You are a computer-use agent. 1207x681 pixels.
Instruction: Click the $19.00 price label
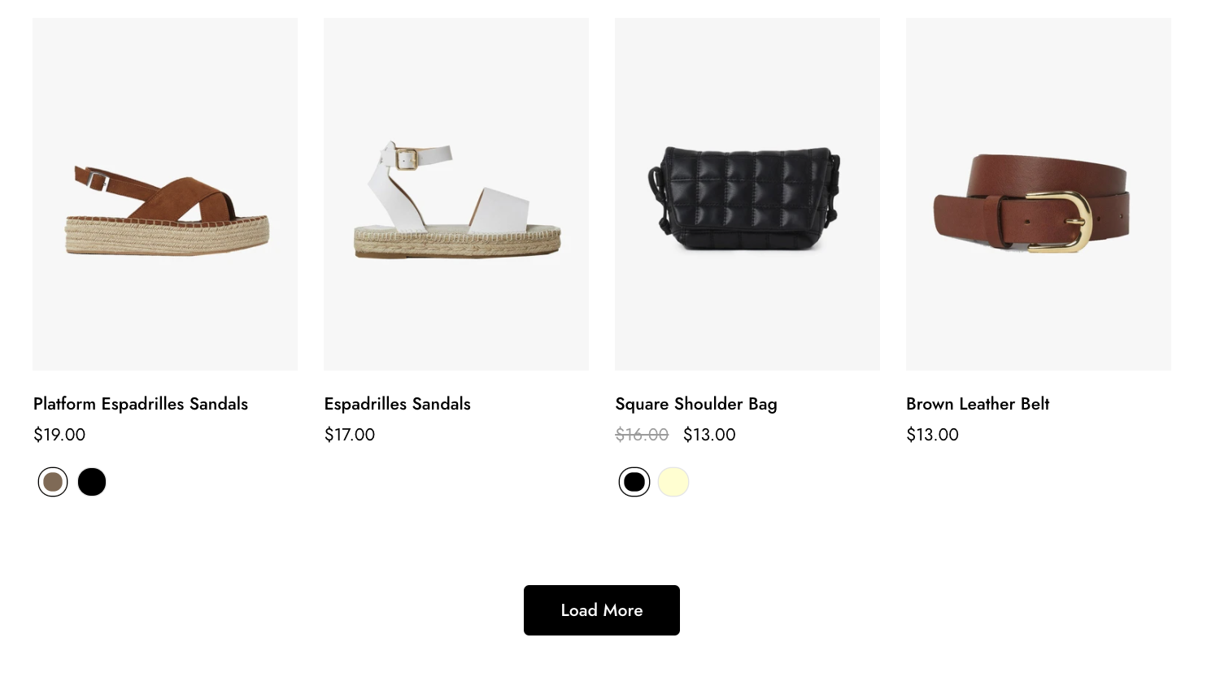tap(59, 435)
